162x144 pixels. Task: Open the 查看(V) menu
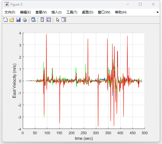(x=41, y=12)
